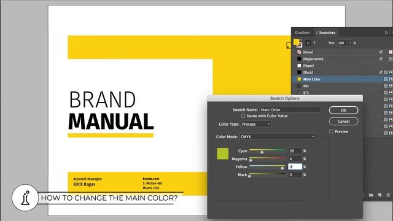Click the Cyan percentage field
Screen dimensions: 393x221
point(295,151)
